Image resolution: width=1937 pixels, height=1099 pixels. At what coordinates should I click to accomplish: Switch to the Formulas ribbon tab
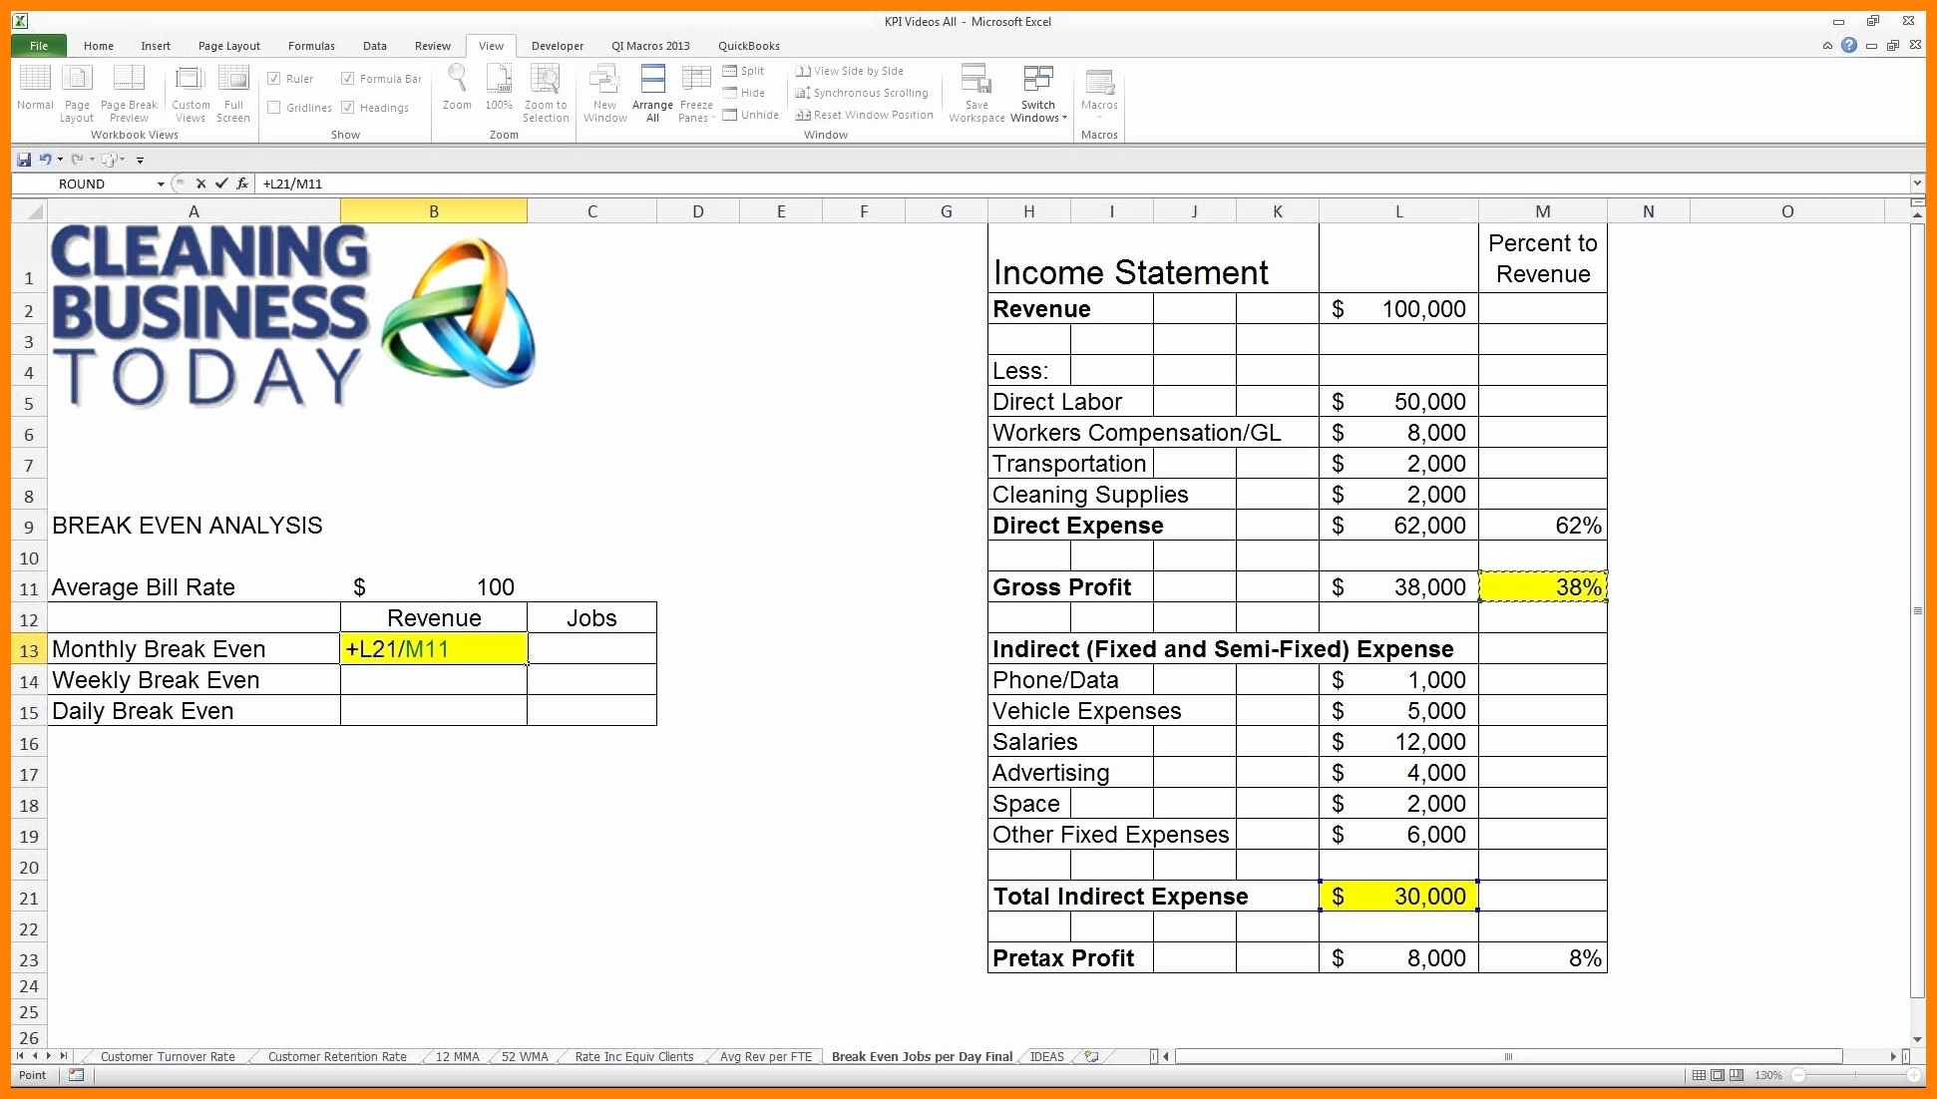pos(311,45)
